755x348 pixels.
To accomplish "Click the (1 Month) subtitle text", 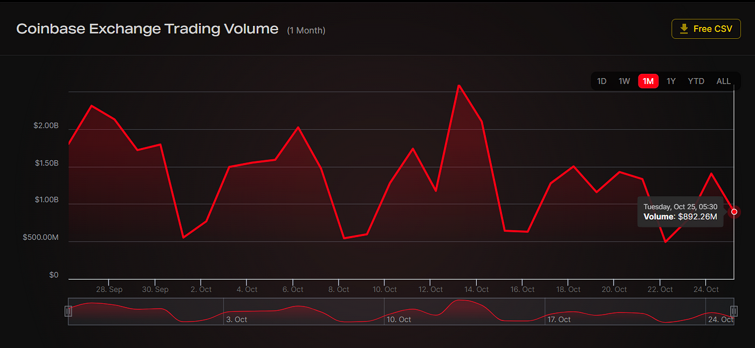I will pos(306,31).
